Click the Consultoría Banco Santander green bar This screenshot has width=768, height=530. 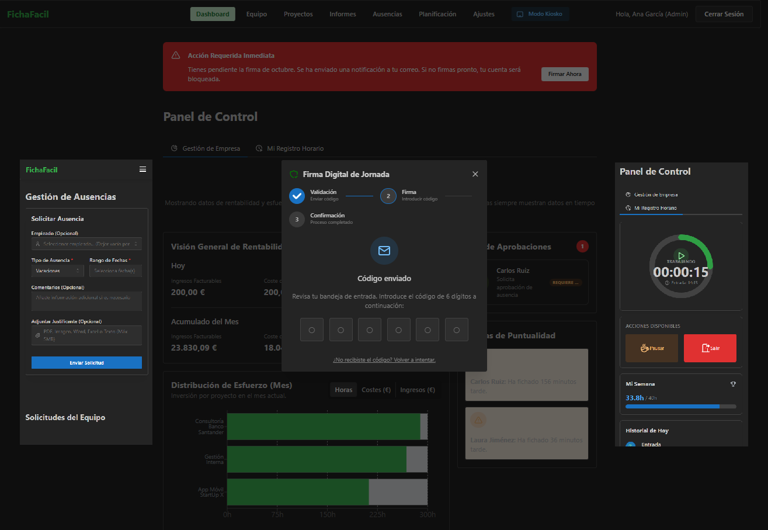pos(324,427)
